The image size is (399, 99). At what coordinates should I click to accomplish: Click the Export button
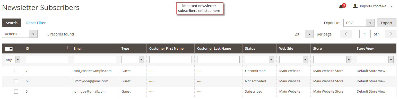[387, 23]
